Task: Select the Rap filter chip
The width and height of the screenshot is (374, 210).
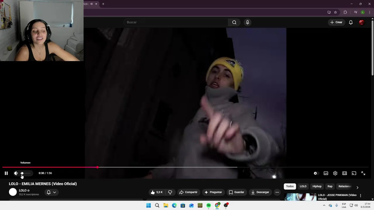Action: 330,186
